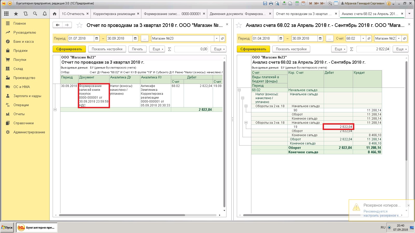Open calendar picker for date 01.04.2018
Image resolution: width=415 pixels, height=233 pixels.
coord(281,38)
